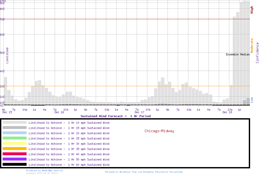Select the 20 mph light blue legend swatch

[14, 133]
